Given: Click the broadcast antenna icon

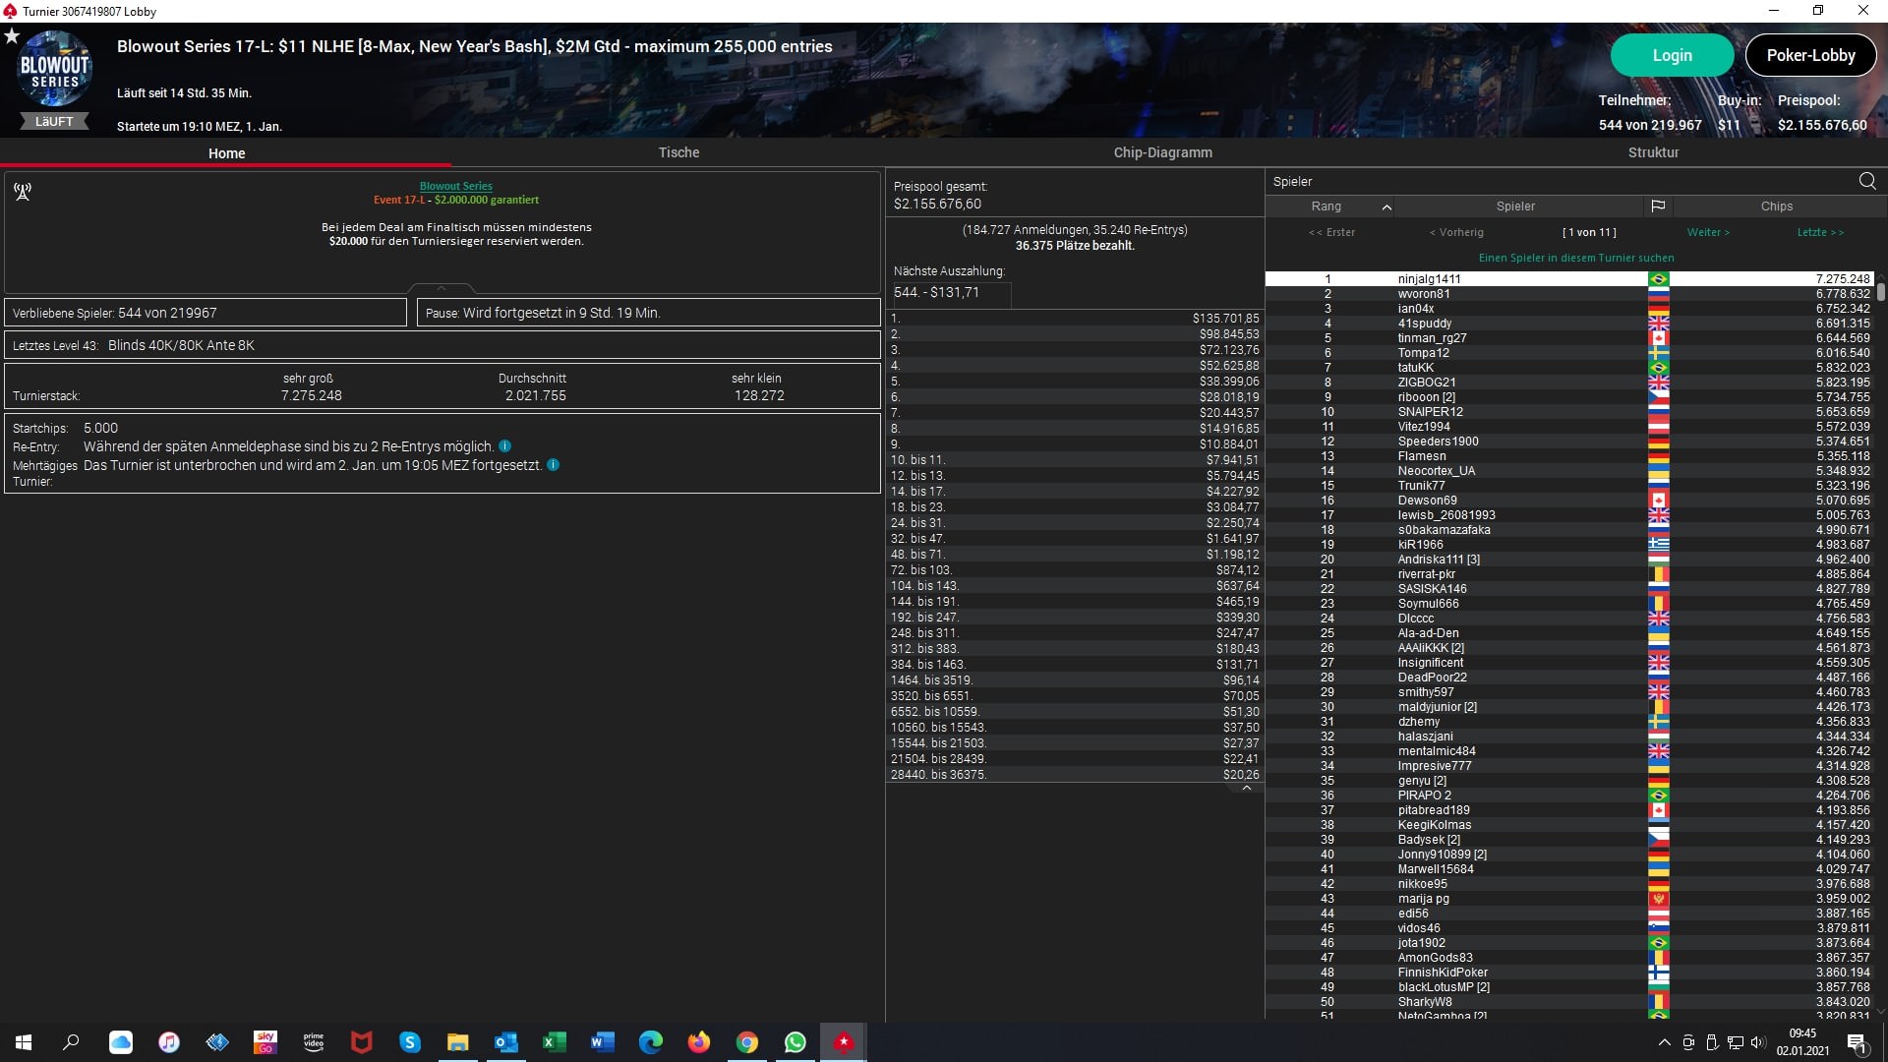Looking at the screenshot, I should click(x=23, y=192).
